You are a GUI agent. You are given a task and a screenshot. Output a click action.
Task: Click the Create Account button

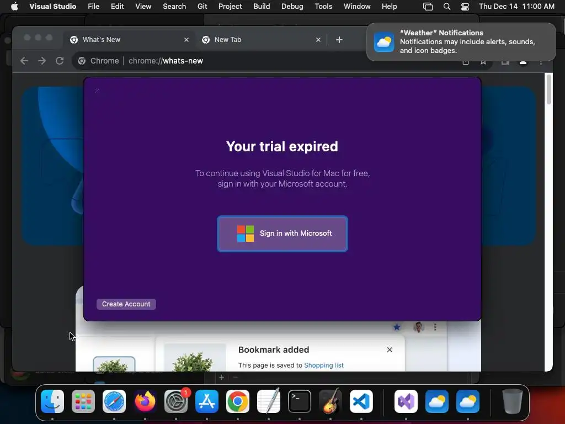(126, 304)
